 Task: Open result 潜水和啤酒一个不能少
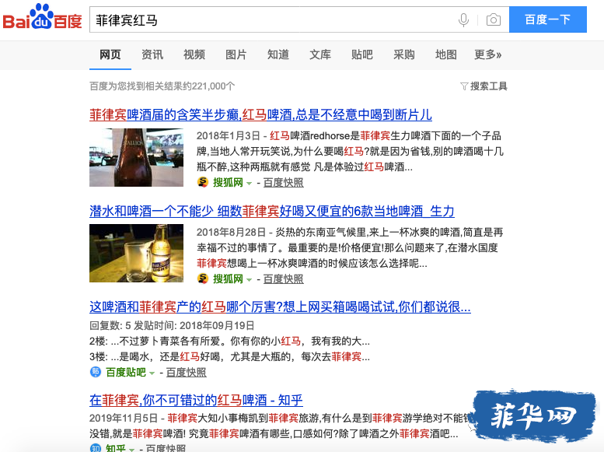click(x=272, y=211)
